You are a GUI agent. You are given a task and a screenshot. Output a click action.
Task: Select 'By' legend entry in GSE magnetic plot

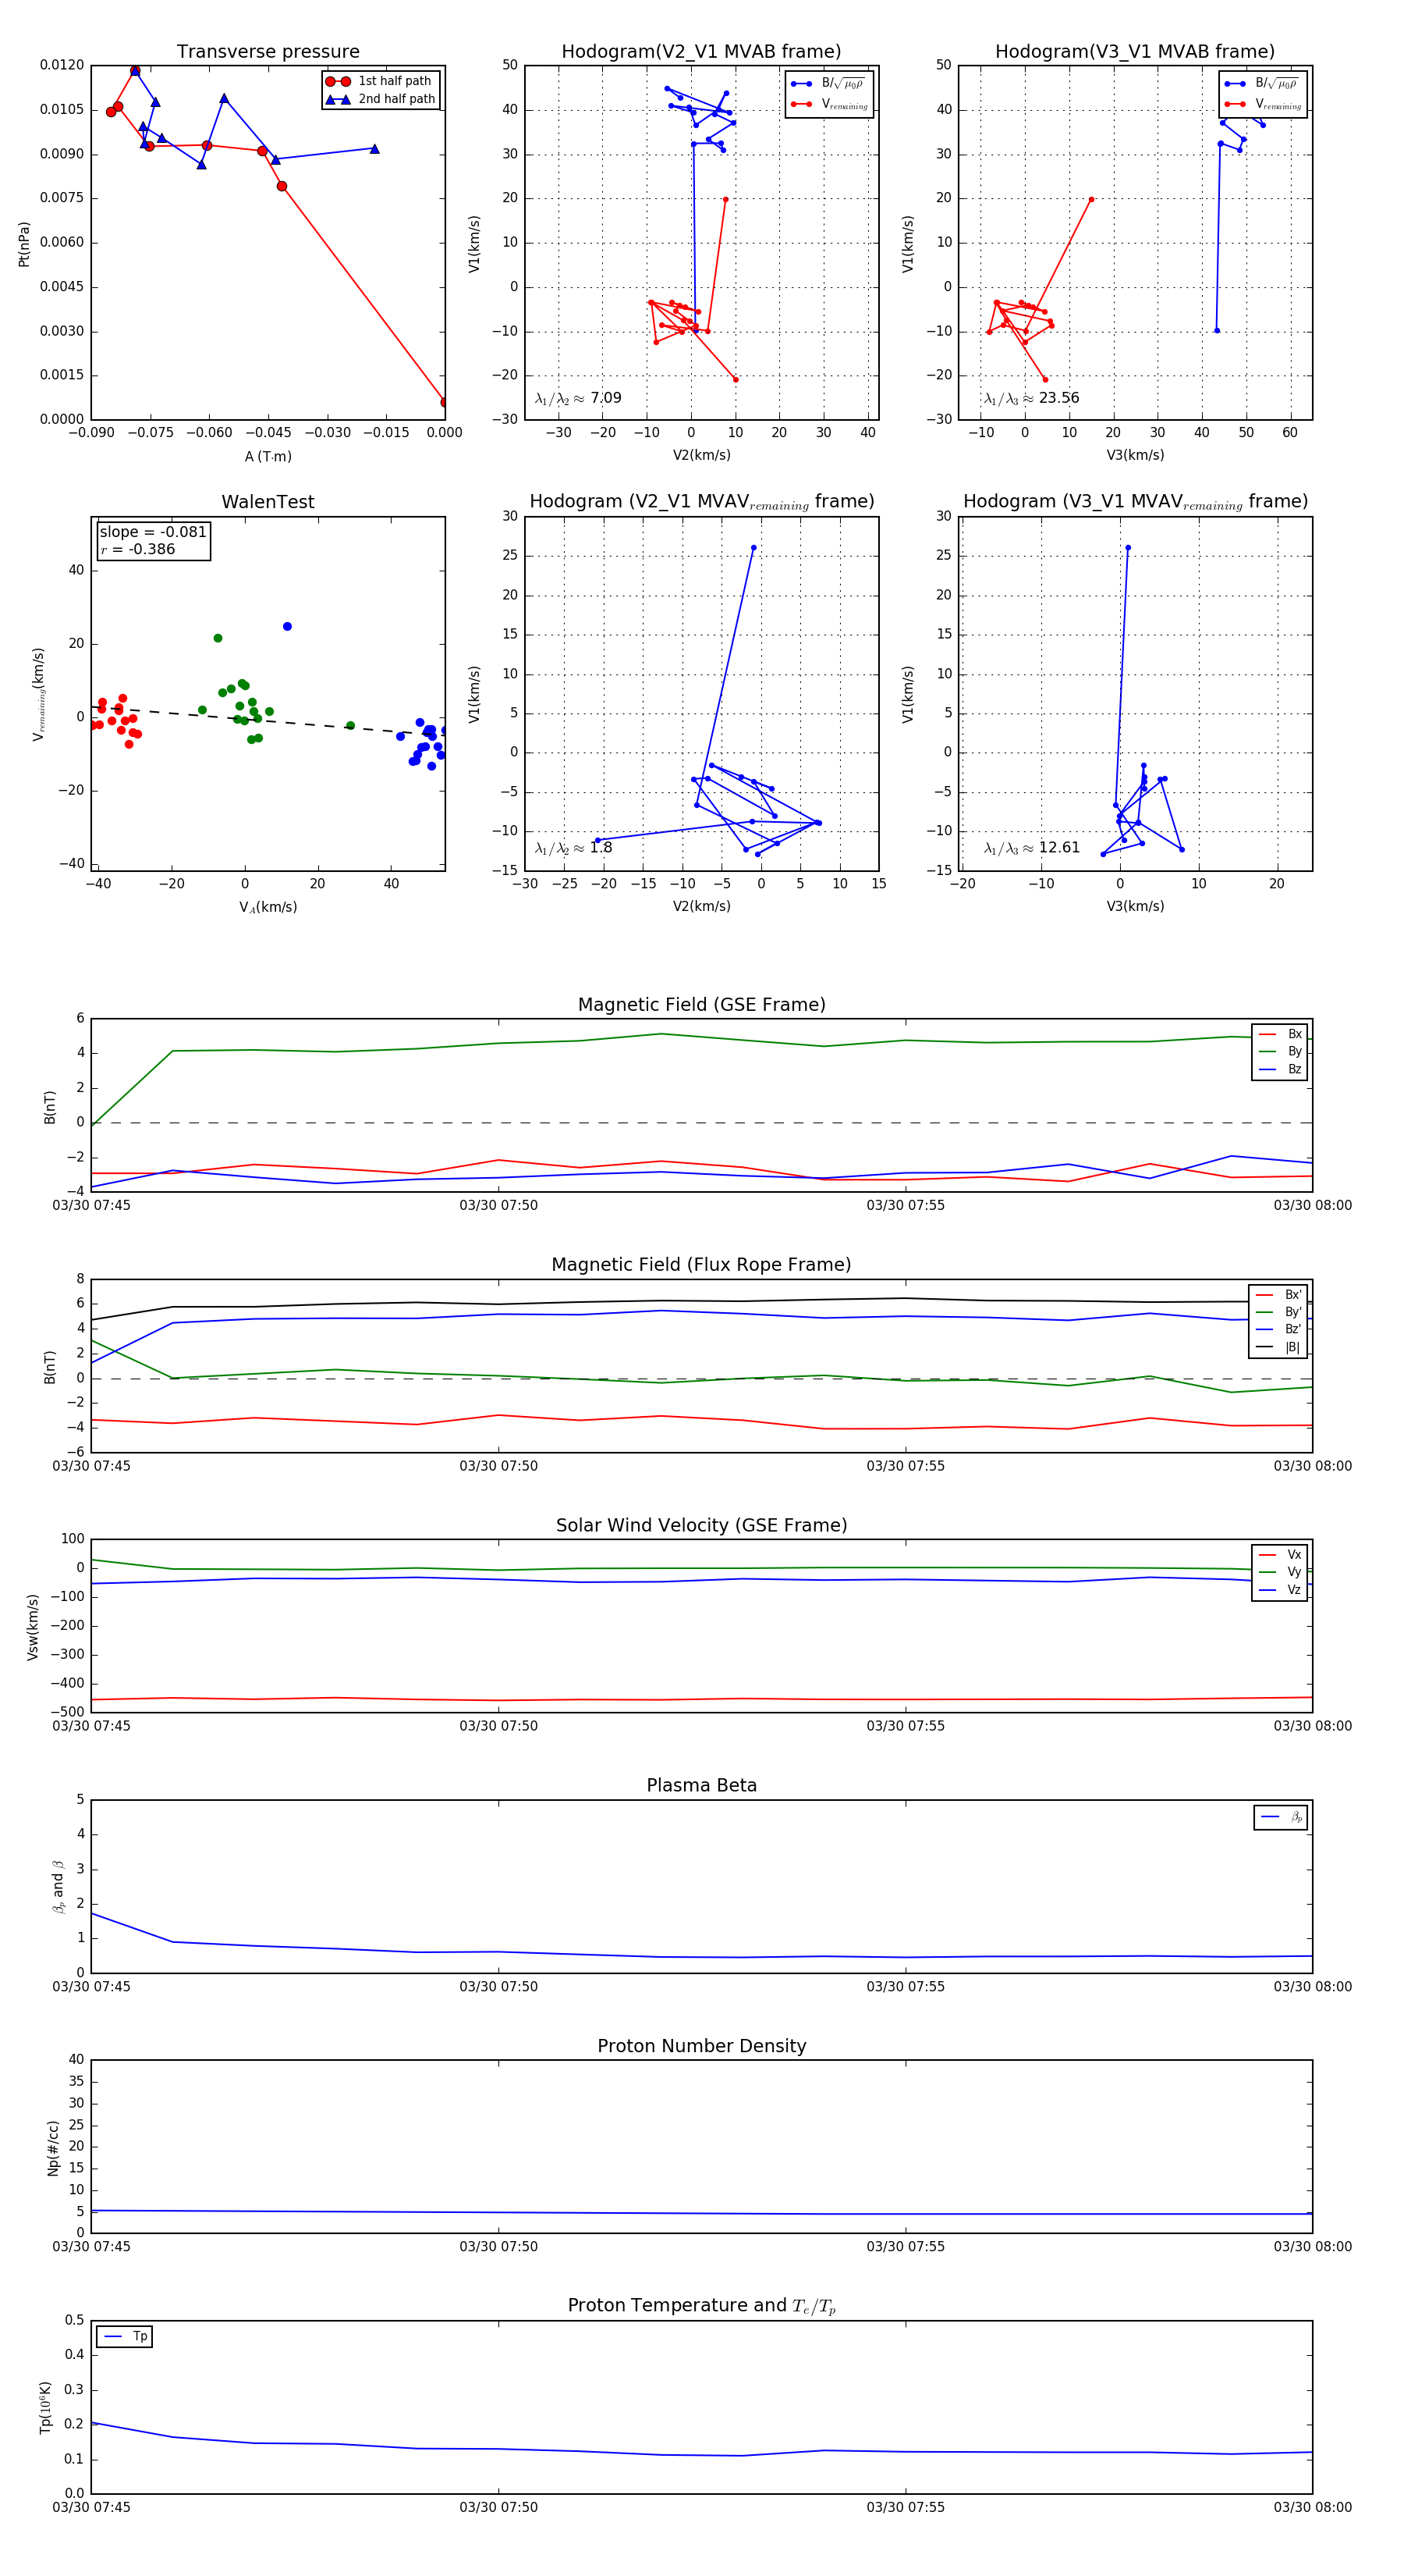(x=1280, y=1051)
